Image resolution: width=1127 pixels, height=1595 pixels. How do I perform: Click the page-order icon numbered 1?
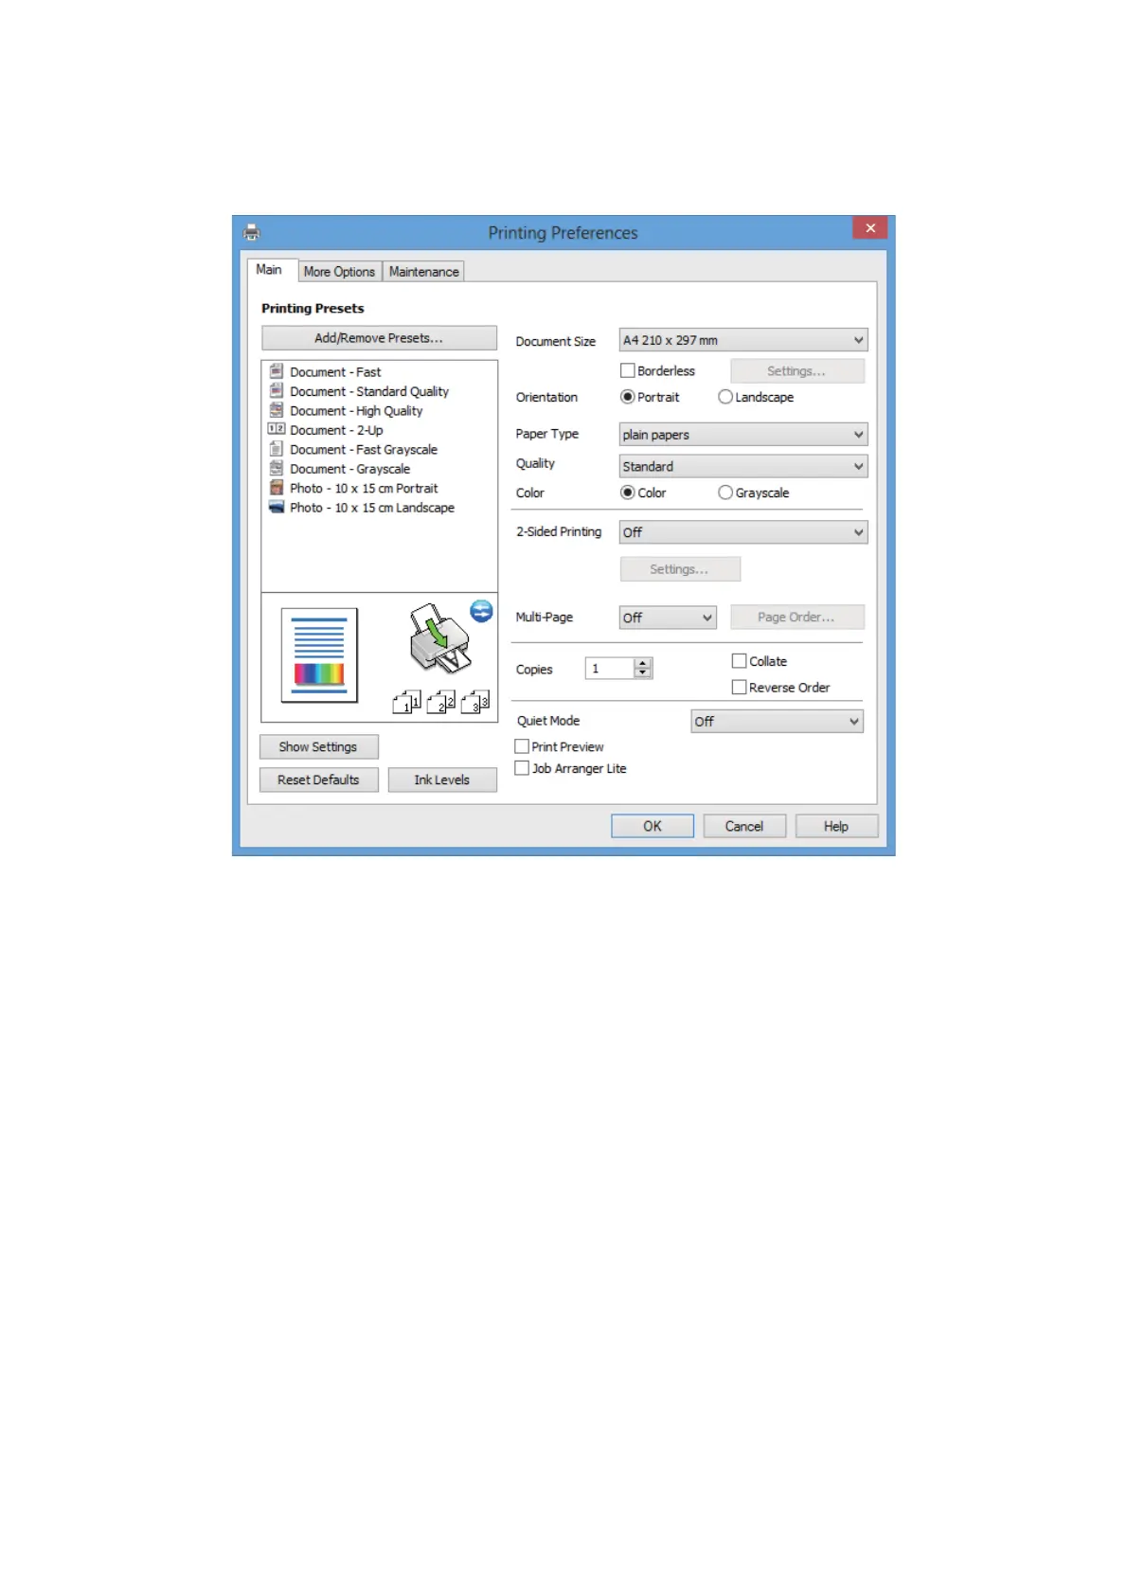coord(407,702)
